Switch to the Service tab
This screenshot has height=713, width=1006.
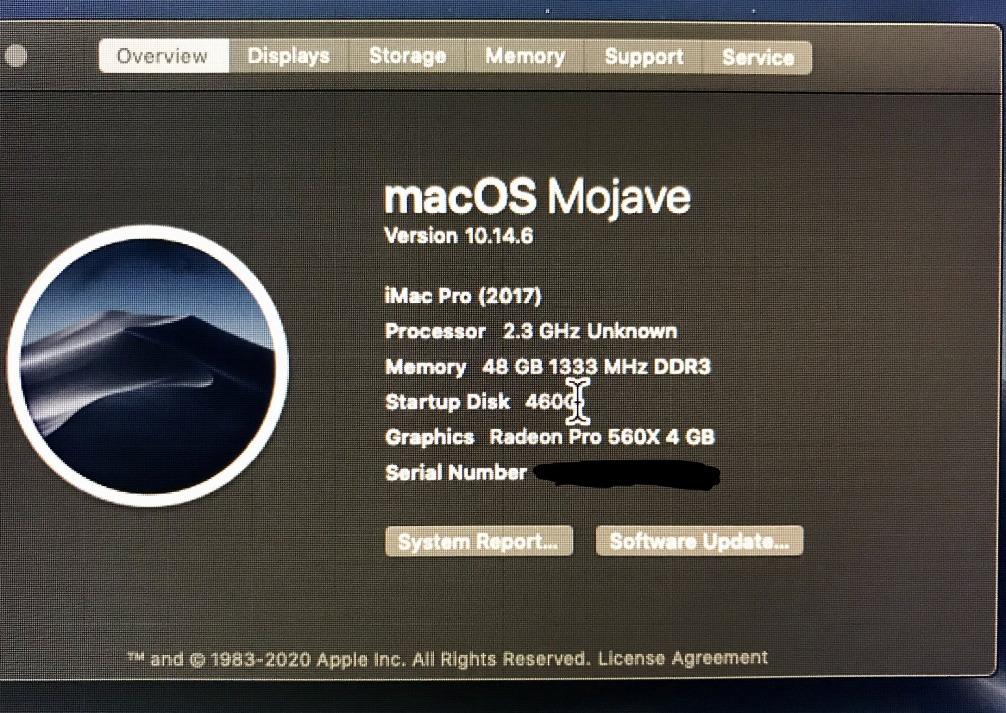[758, 57]
